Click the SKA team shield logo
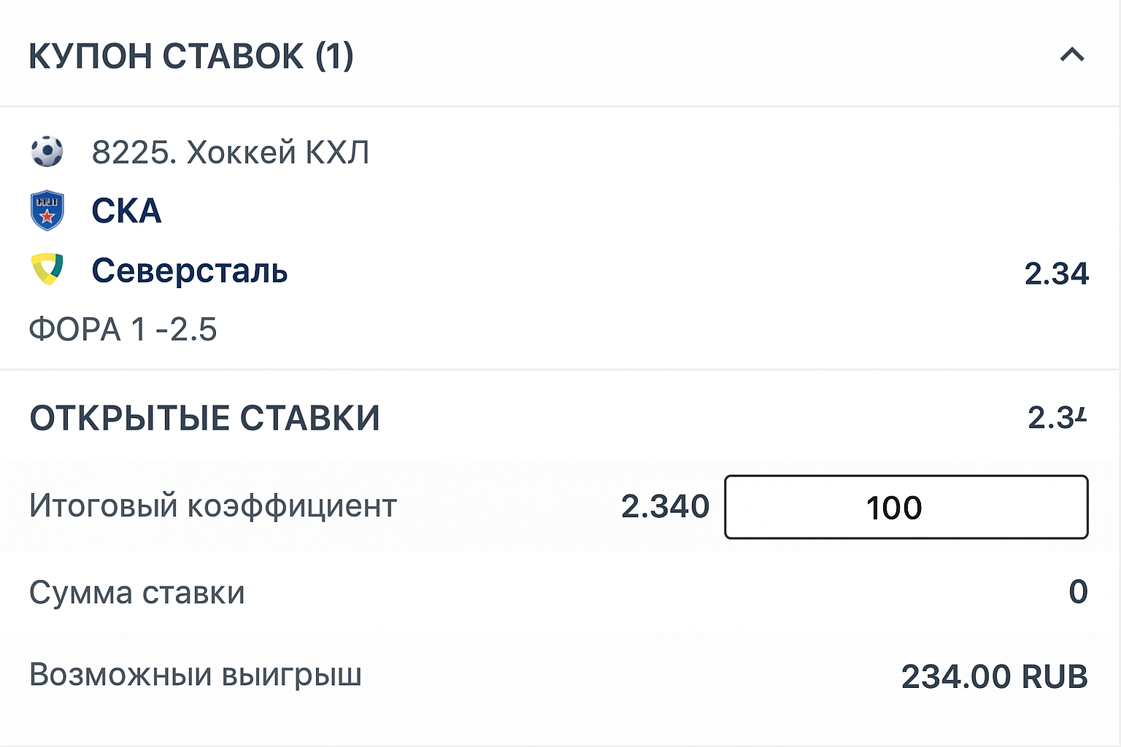Screen dimensions: 1121x747 47,211
